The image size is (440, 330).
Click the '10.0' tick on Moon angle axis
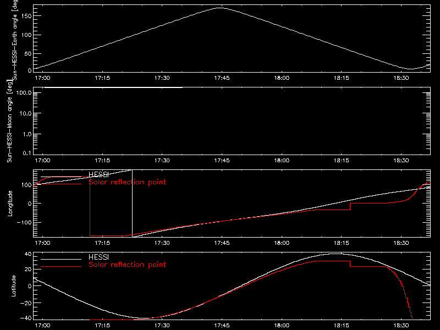[25, 114]
